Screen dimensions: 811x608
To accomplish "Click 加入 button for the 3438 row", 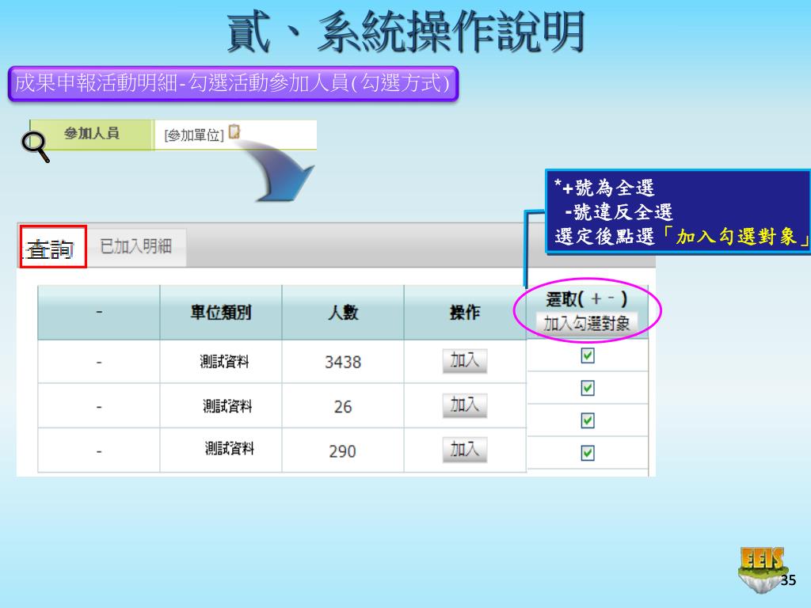I will tap(464, 360).
